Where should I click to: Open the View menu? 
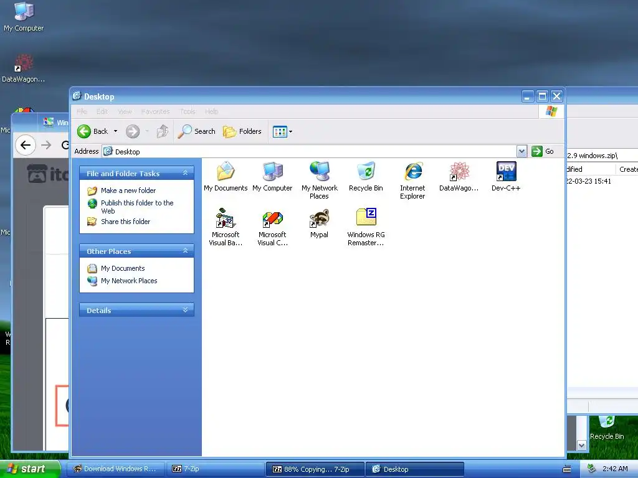click(125, 111)
